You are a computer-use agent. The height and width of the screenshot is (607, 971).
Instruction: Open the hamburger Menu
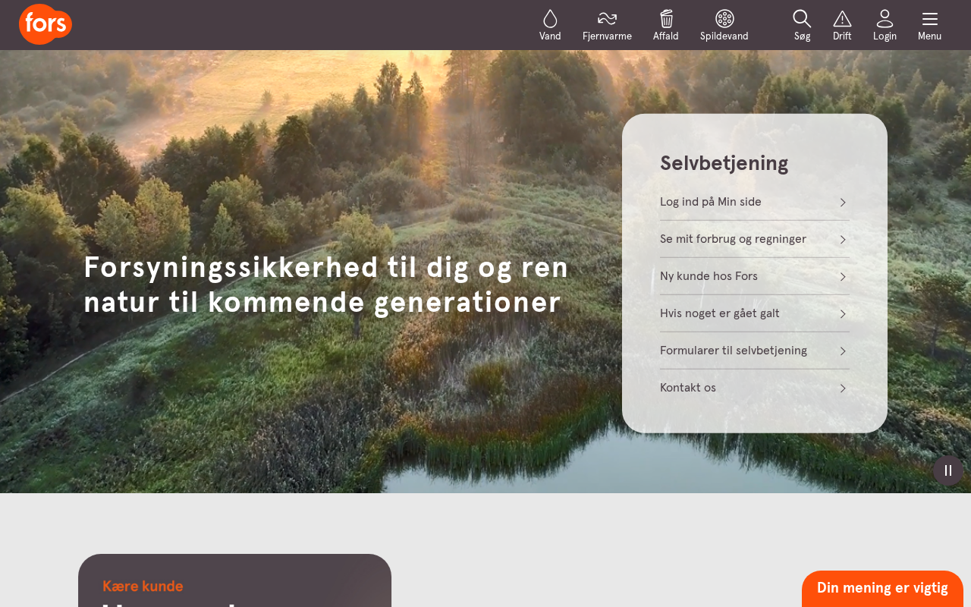pos(929,19)
